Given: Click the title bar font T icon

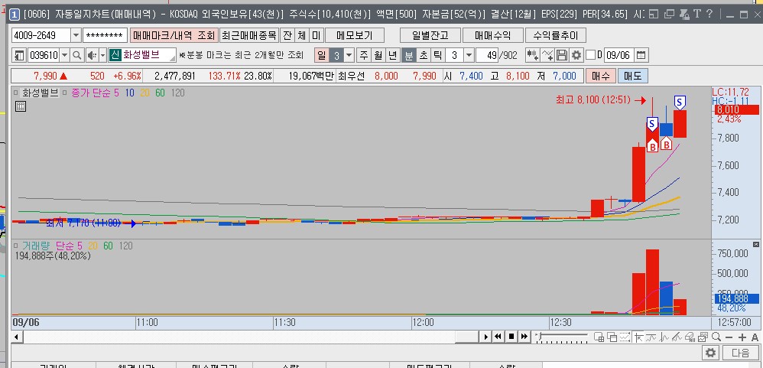Looking at the screenshot, I should pyautogui.click(x=696, y=14).
